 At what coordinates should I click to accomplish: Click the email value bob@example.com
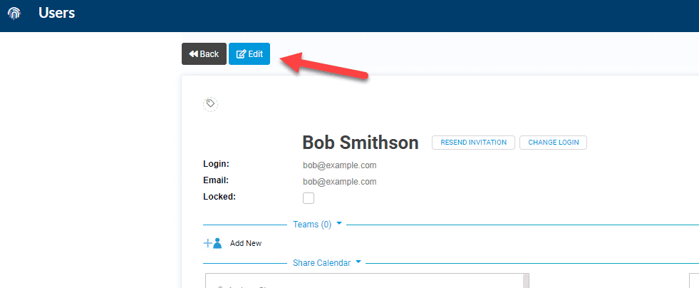(340, 182)
